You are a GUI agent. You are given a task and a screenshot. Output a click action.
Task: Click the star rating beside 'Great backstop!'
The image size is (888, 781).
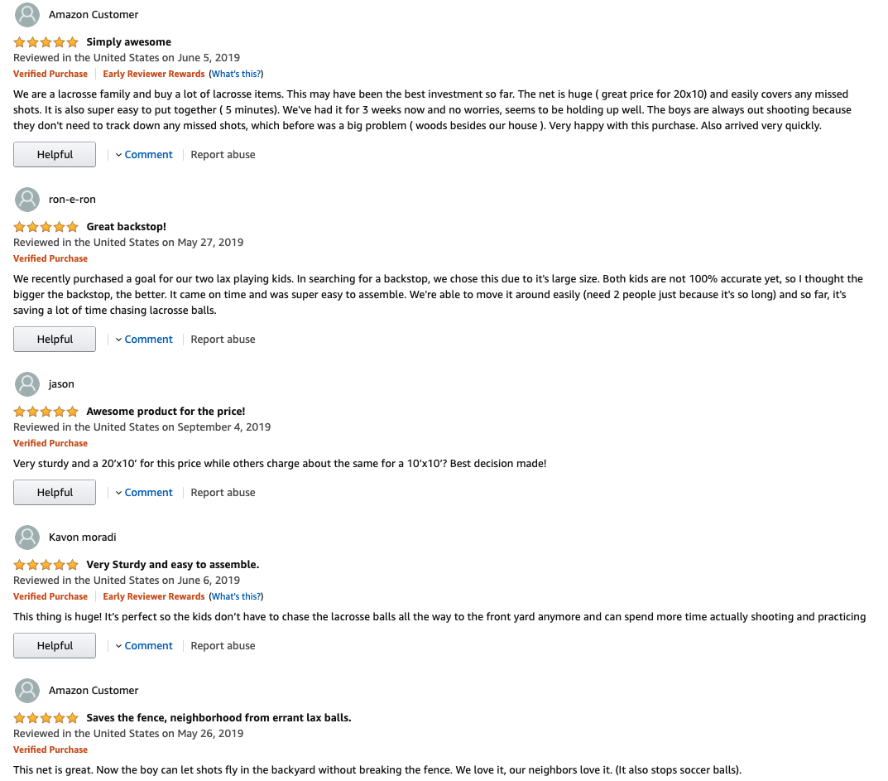click(x=46, y=227)
